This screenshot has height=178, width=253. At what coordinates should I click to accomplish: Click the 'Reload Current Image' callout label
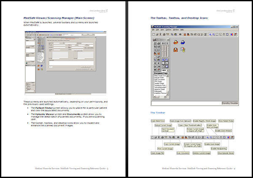tap(163, 125)
